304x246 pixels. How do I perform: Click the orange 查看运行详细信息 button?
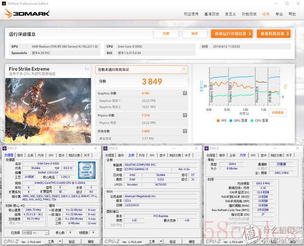click(x=232, y=34)
